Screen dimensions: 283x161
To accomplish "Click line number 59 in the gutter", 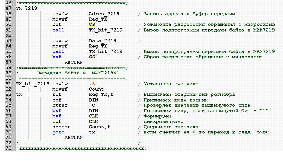I will (8, 73).
